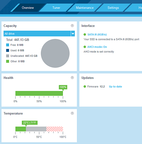Click the gray capacity pie chart

pos(55,53)
